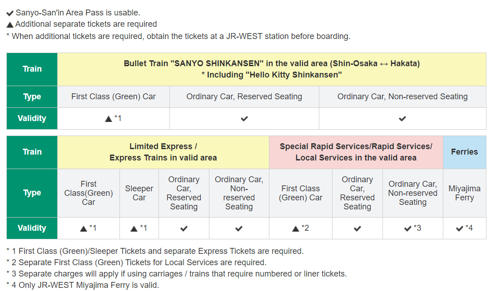The height and width of the screenshot is (291, 491).
Task: Click the checkmark beside "Sanyo-San'in Area Pass is usable"
Action: [x=10, y=14]
